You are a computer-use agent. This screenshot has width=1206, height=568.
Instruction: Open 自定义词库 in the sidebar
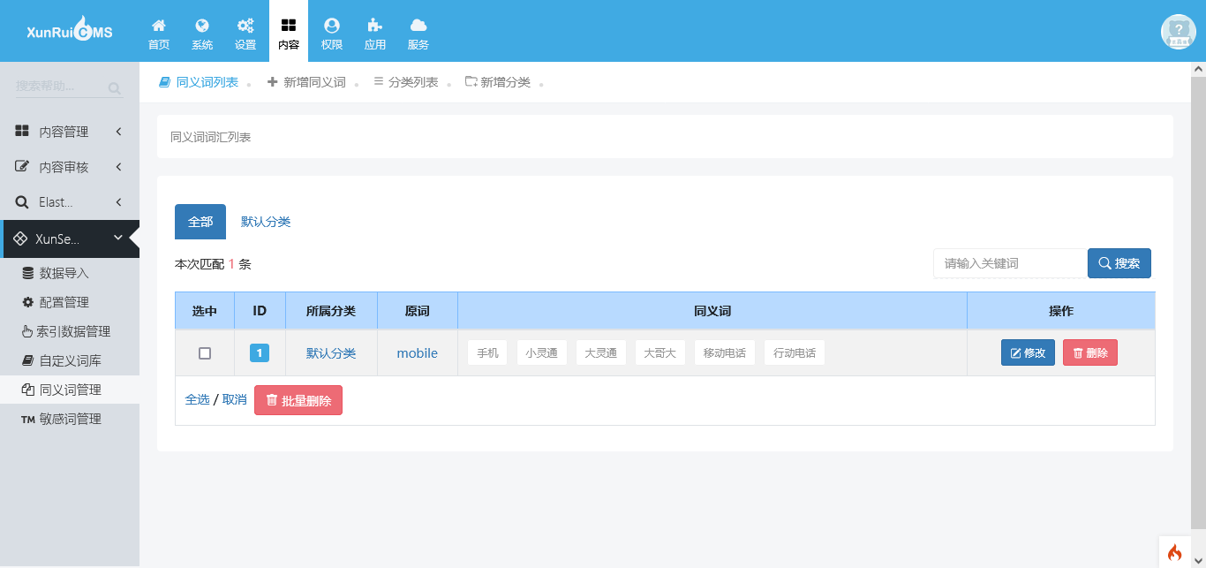(70, 360)
